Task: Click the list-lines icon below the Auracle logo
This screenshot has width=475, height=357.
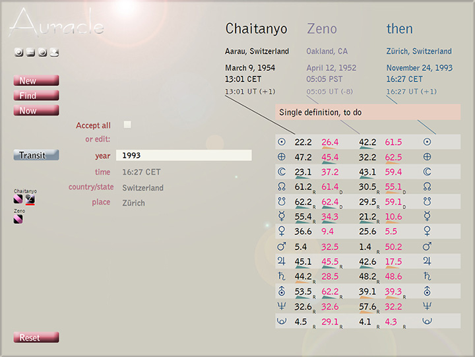Action: click(30, 53)
